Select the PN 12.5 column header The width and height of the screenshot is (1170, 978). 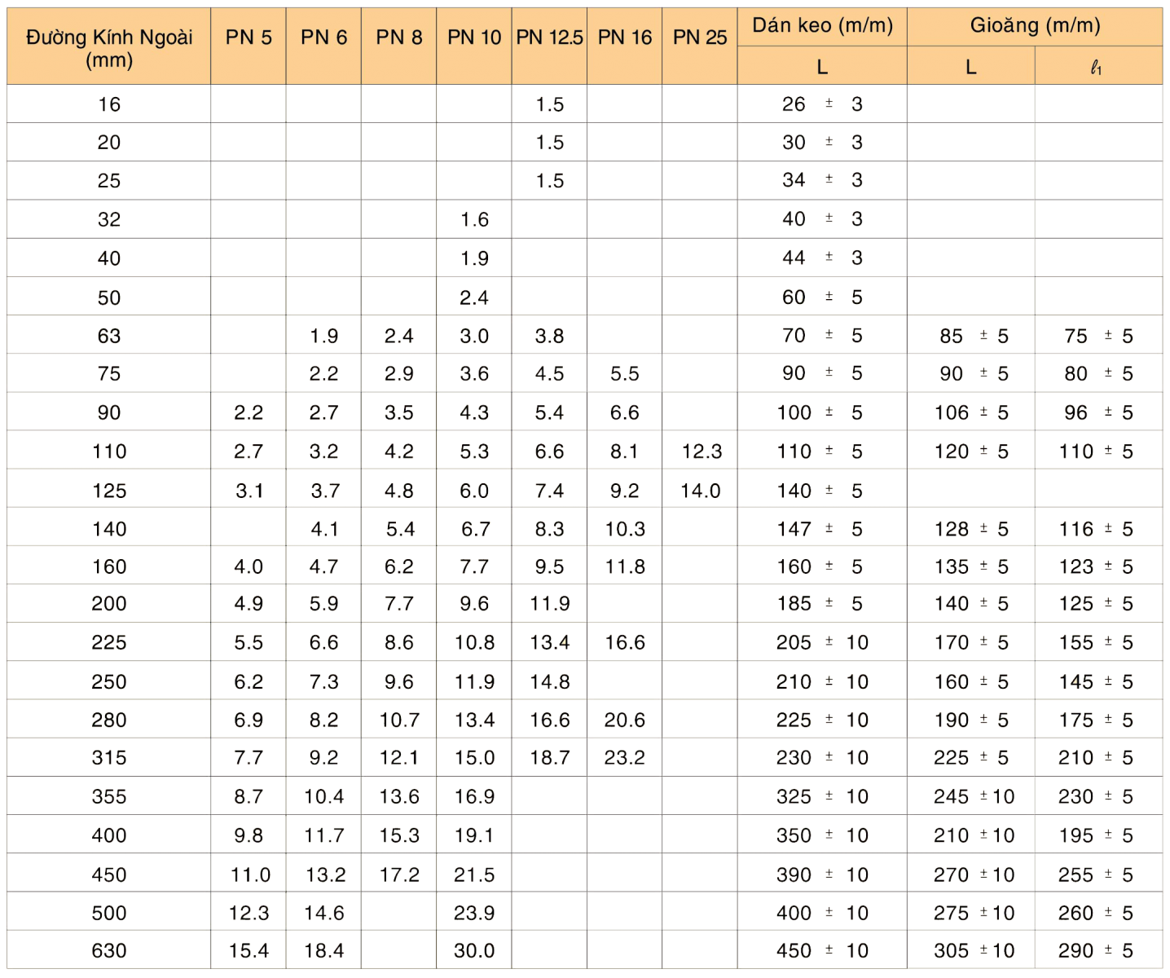click(x=549, y=47)
